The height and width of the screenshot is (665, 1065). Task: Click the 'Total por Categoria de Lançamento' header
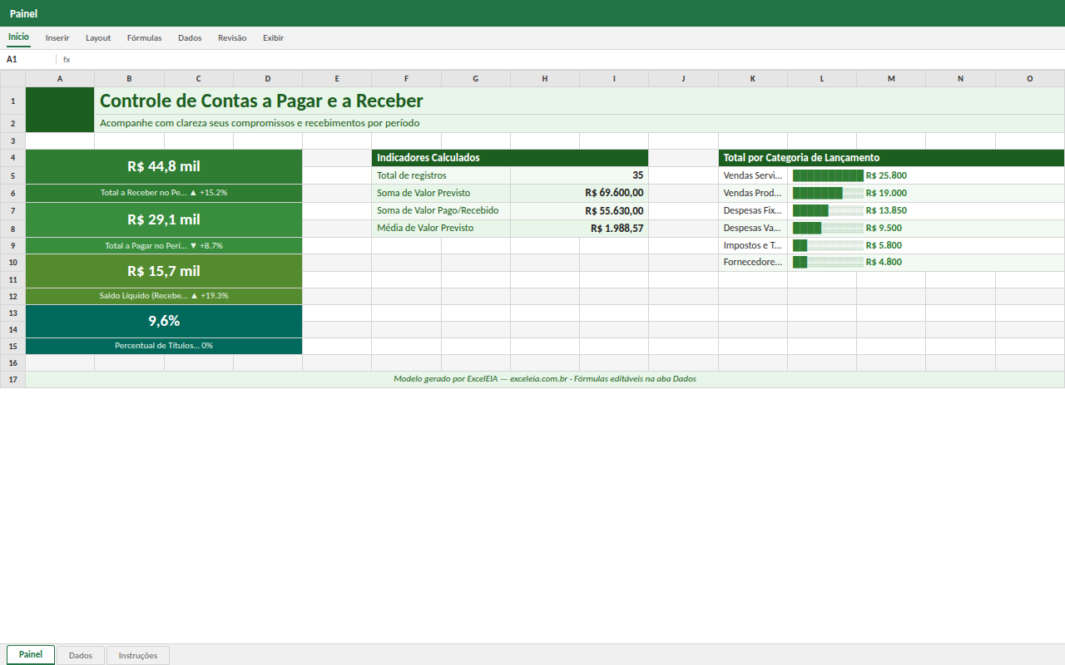click(x=891, y=158)
